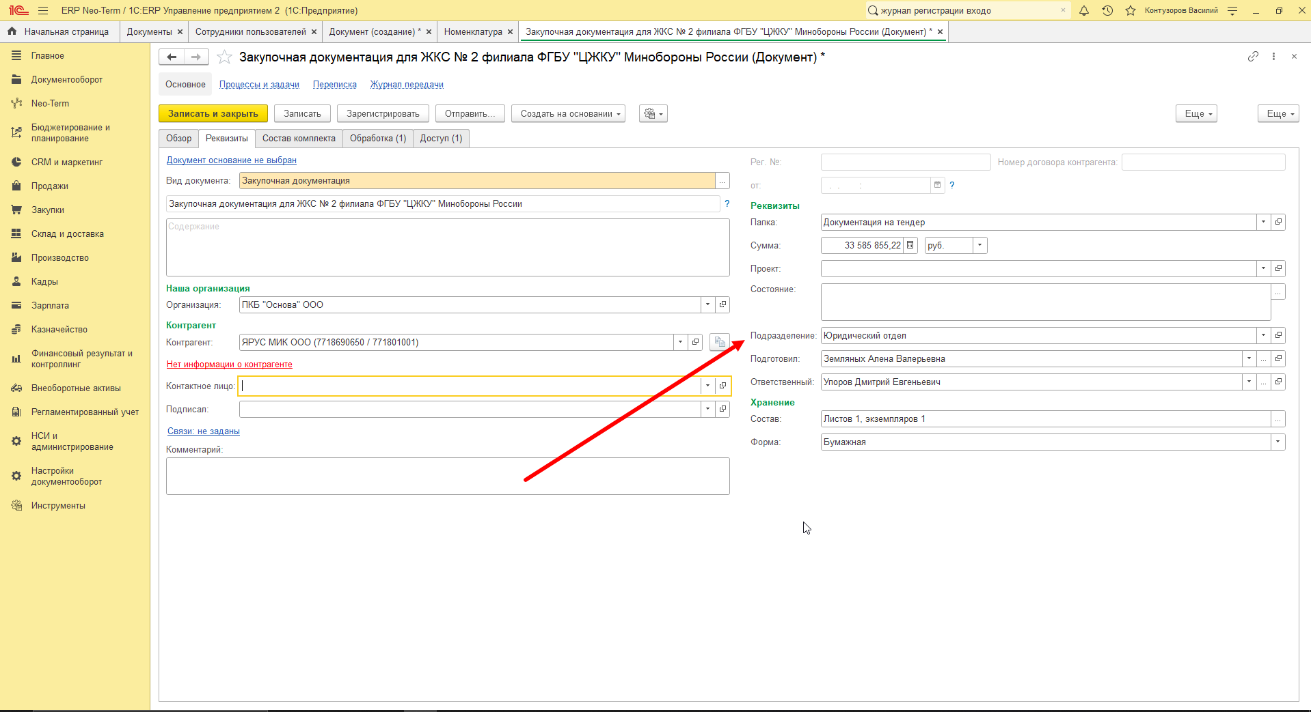The height and width of the screenshot is (712, 1311).
Task: Open the history clock icon
Action: pos(1107,10)
